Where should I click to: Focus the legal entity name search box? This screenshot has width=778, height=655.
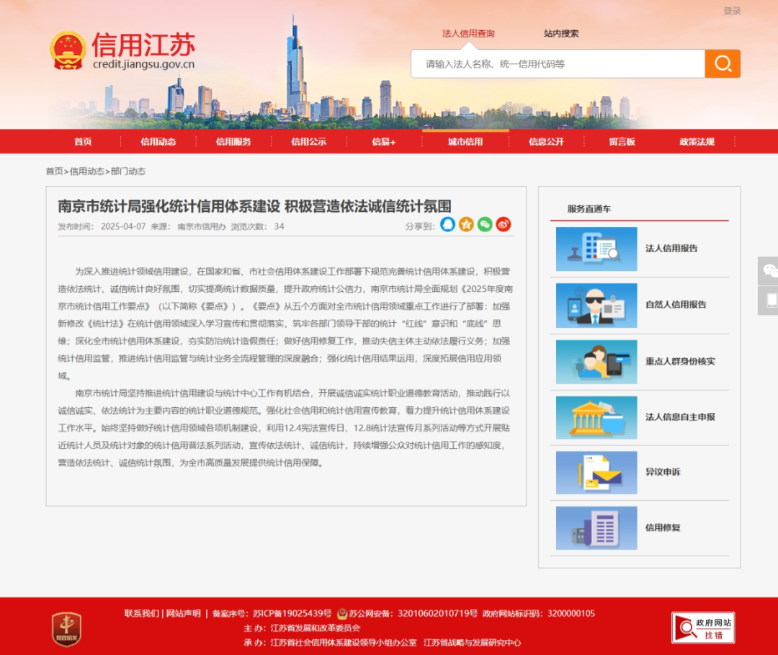[x=558, y=64]
